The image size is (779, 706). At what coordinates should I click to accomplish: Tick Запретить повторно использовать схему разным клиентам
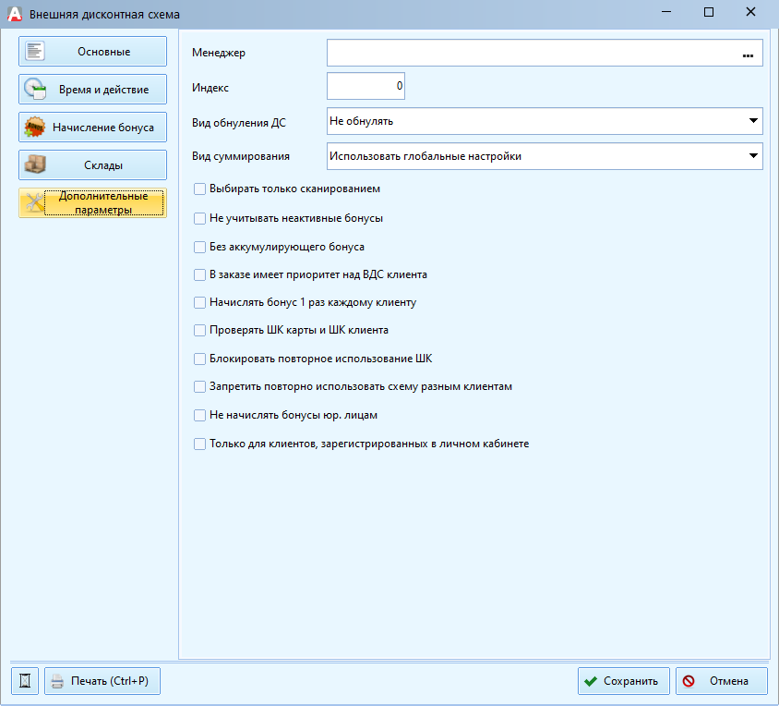point(199,386)
